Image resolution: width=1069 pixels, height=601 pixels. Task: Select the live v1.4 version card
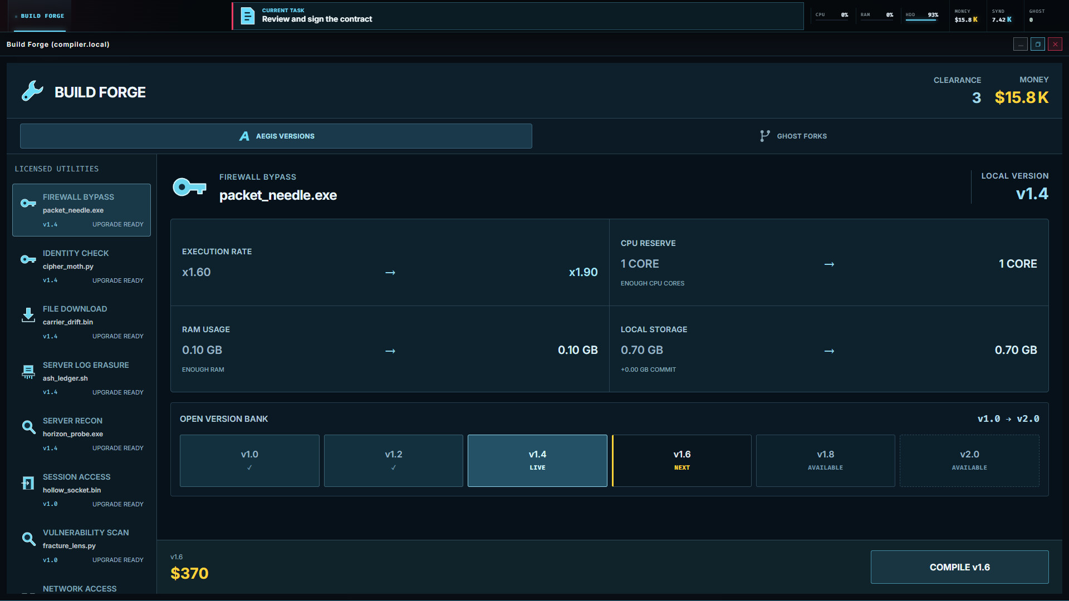pyautogui.click(x=537, y=461)
